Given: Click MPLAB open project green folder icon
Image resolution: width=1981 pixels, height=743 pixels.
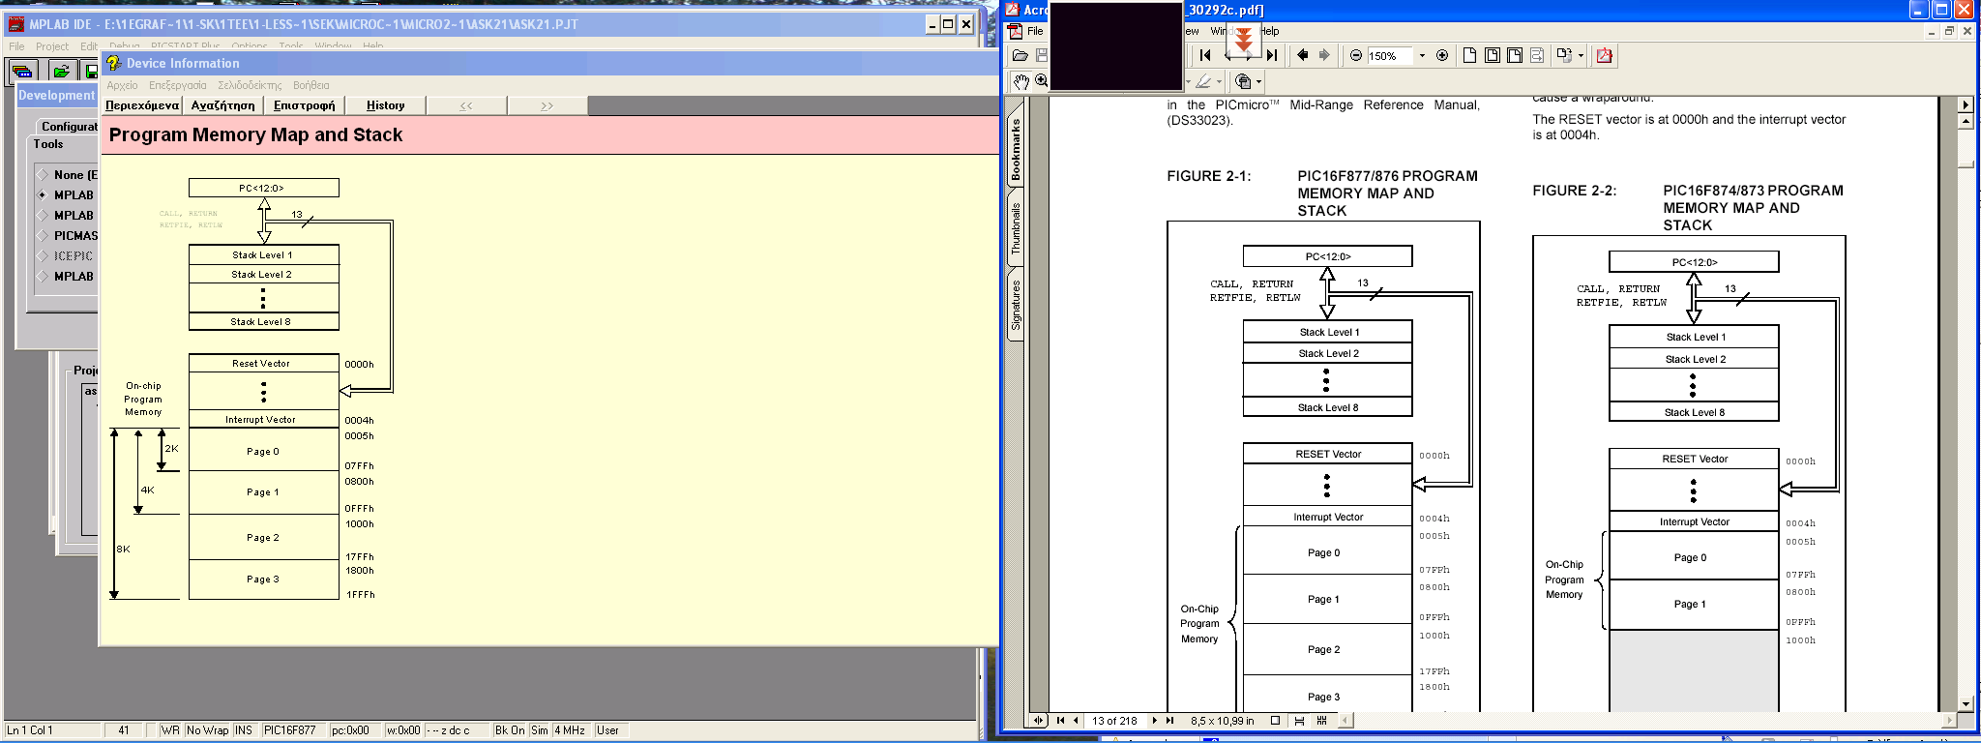Looking at the screenshot, I should pyautogui.click(x=61, y=71).
